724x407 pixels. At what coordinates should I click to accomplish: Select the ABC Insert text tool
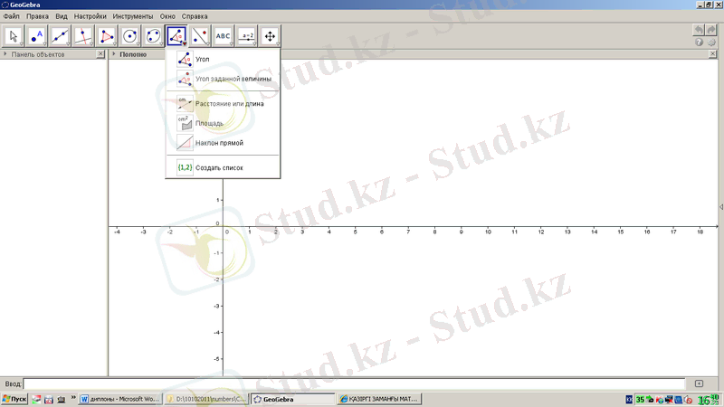tap(223, 36)
